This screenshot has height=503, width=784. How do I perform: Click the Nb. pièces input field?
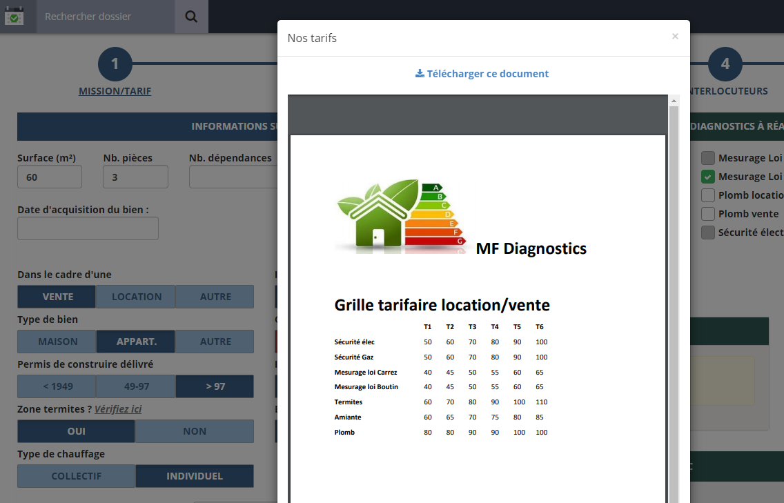135,177
